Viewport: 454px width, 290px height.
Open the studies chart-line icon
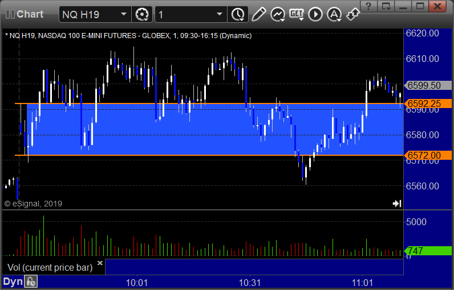(x=278, y=14)
